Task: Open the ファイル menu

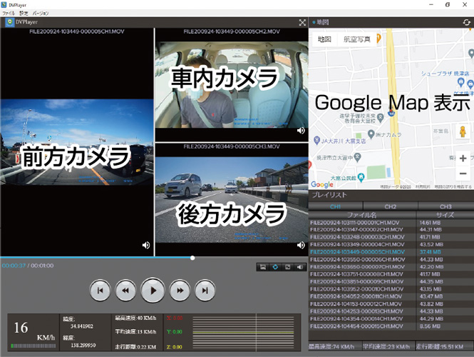Action: [9, 14]
